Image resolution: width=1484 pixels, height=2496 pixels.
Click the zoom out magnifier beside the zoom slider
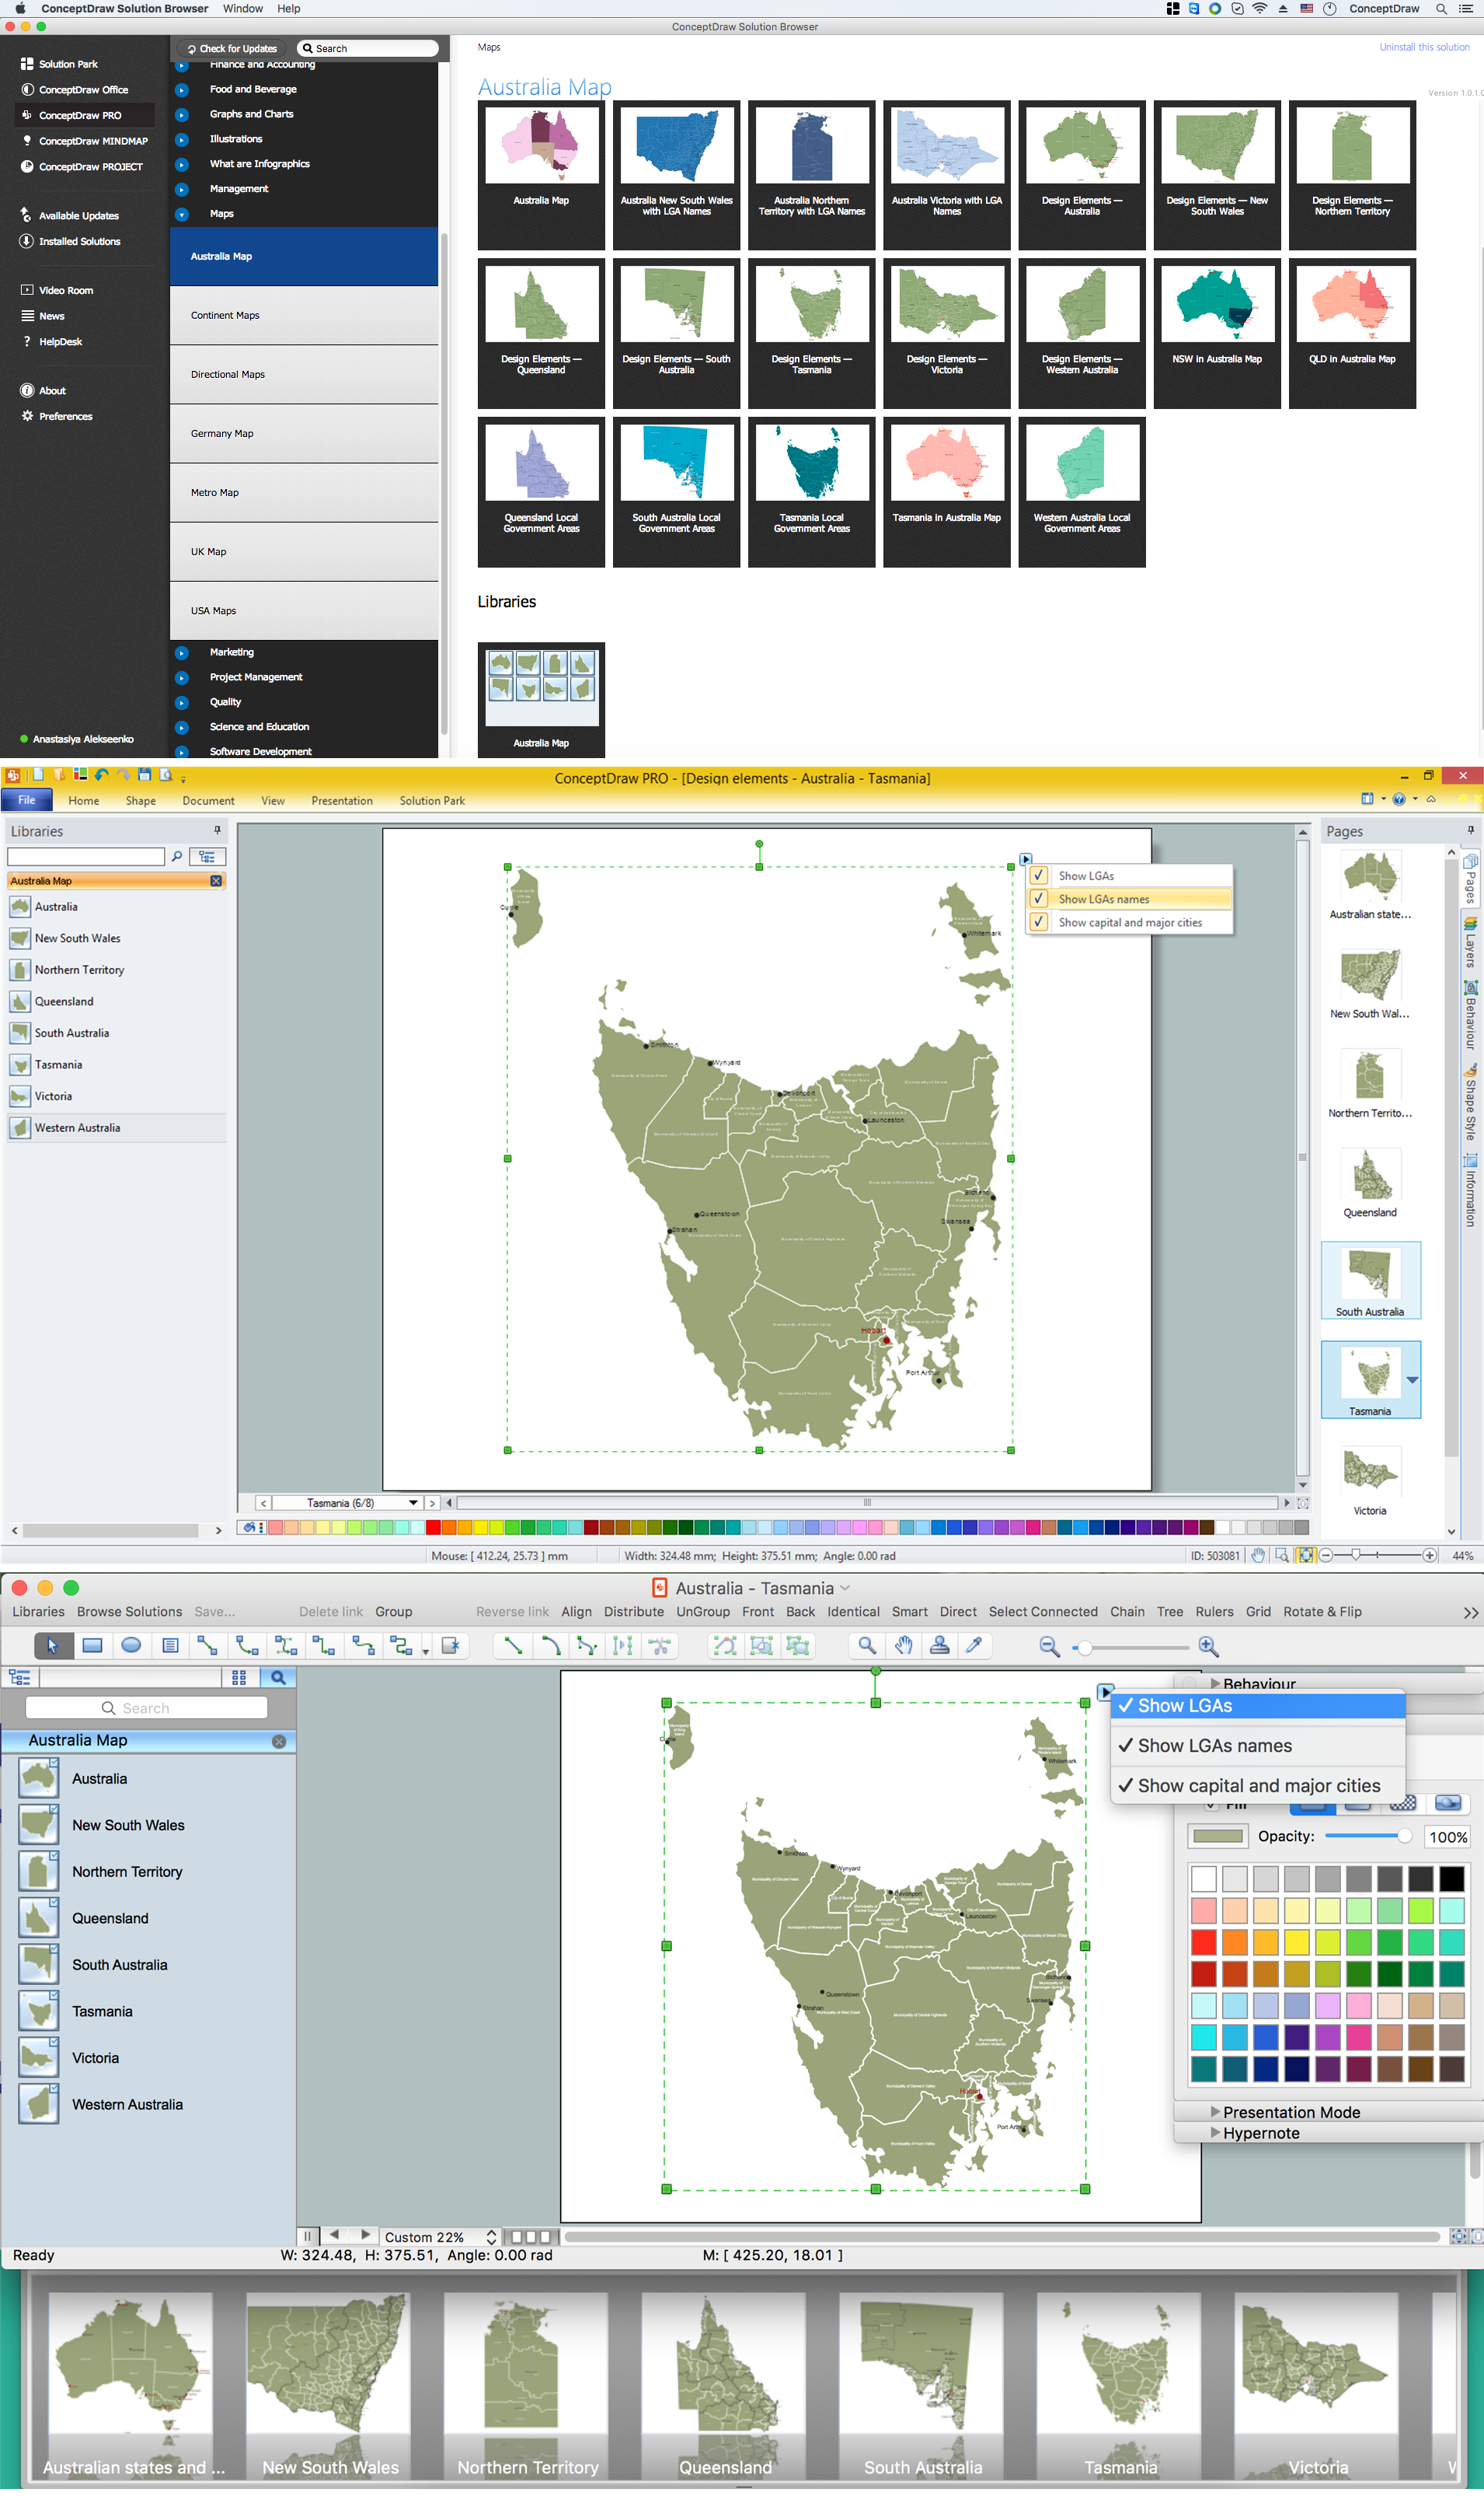pos(1049,1646)
